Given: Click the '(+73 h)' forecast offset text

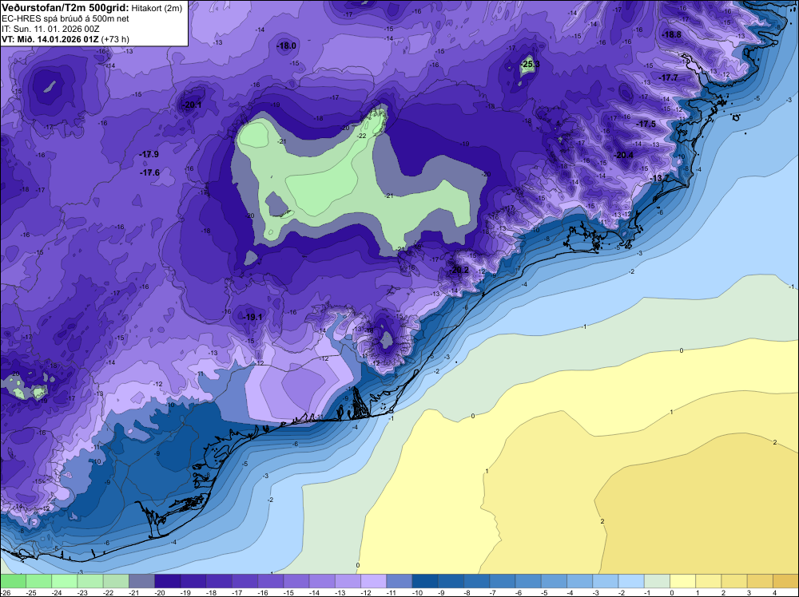Looking at the screenshot, I should click(x=115, y=39).
